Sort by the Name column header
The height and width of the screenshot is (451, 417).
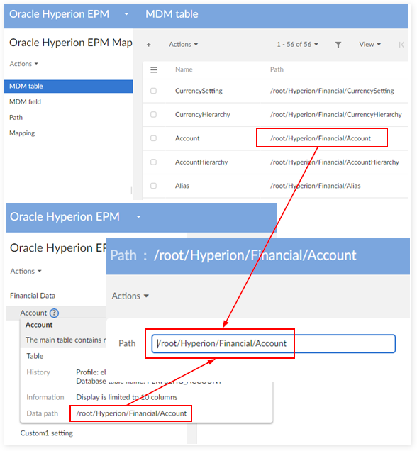(184, 69)
